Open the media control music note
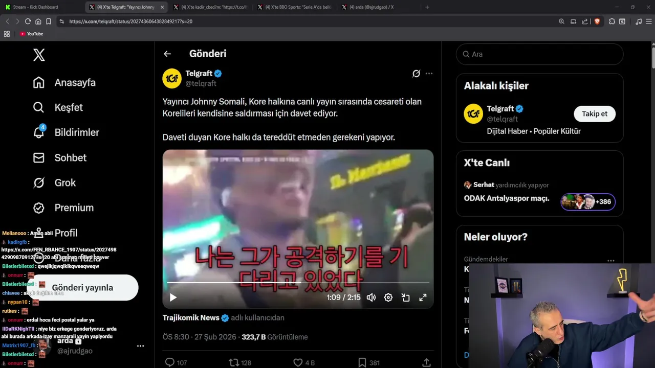Viewport: 655px width, 368px height. pos(638,21)
